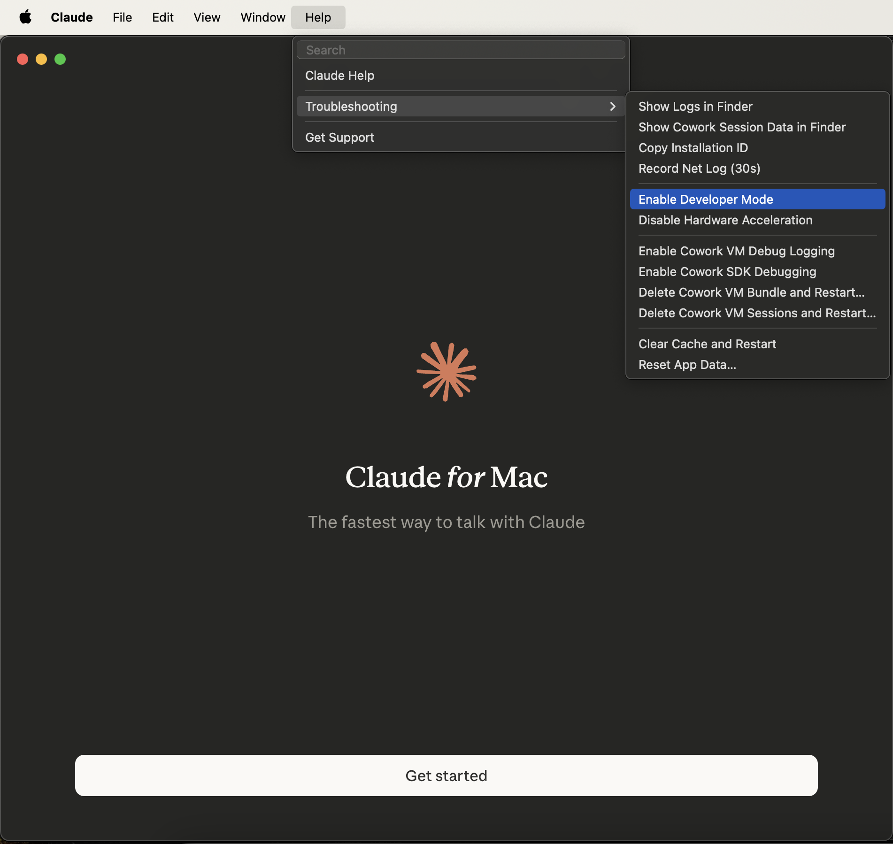Open the Edit menu
This screenshot has width=893, height=844.
(162, 17)
